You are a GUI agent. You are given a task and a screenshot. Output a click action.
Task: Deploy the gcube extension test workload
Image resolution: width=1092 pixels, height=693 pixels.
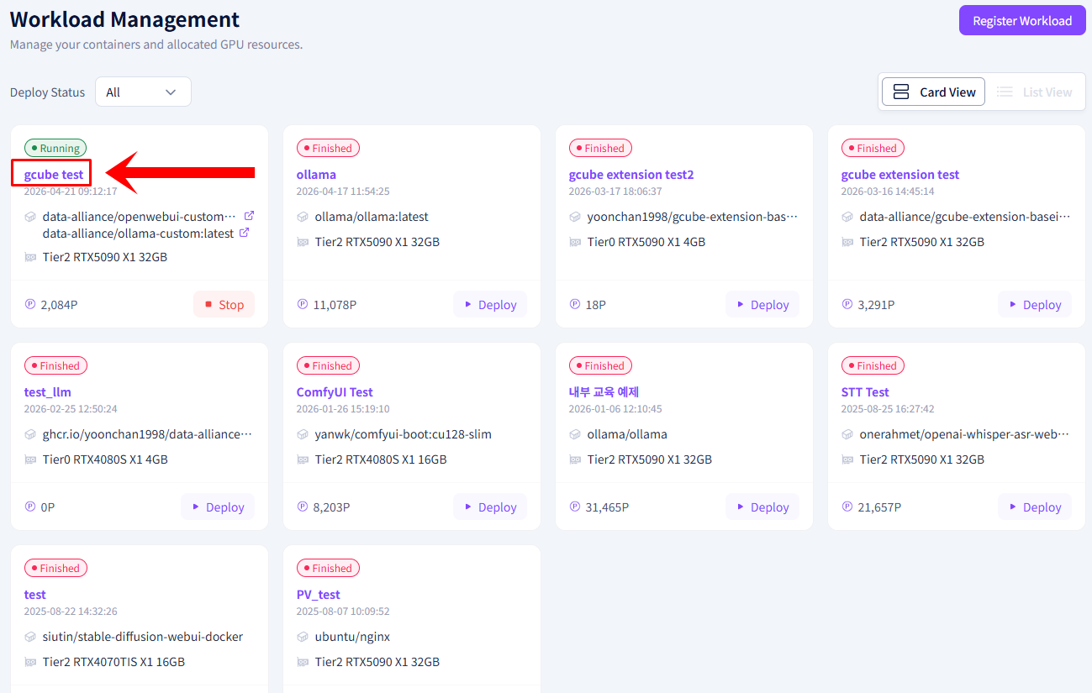(1035, 304)
